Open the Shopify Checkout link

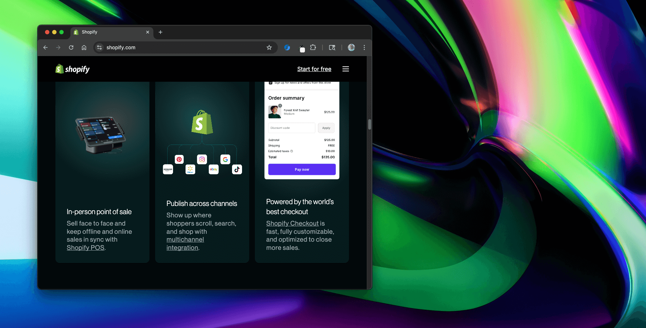pos(292,223)
